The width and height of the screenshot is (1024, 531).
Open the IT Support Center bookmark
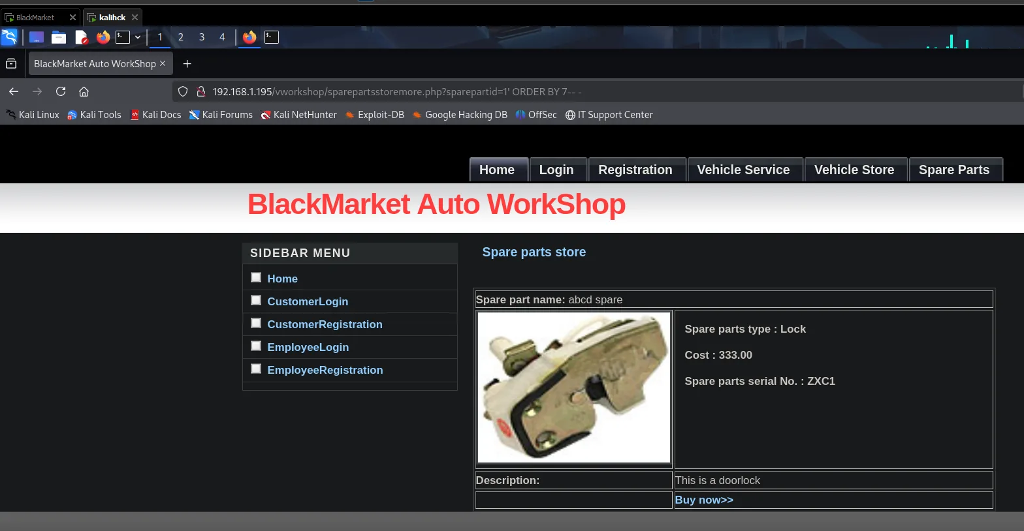609,115
